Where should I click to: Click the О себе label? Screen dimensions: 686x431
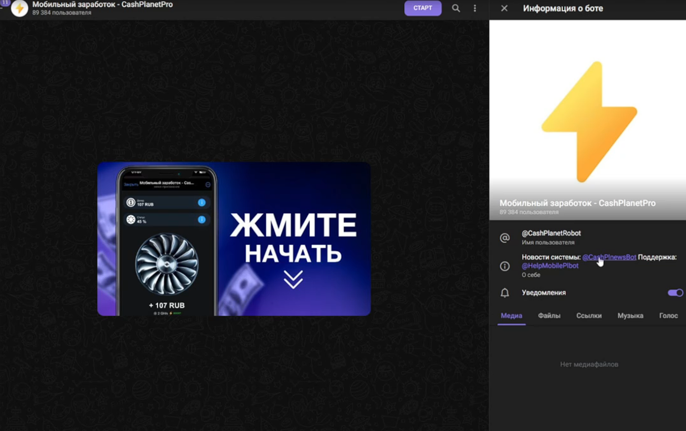[x=531, y=275]
